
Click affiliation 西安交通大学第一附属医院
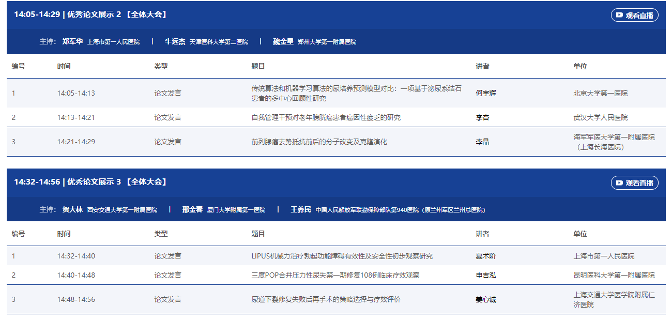tap(122, 210)
